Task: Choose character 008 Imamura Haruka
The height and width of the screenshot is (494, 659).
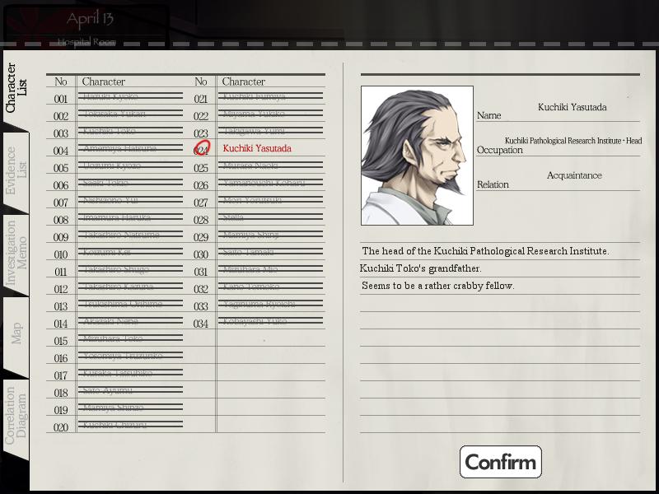Action: pyautogui.click(x=116, y=217)
